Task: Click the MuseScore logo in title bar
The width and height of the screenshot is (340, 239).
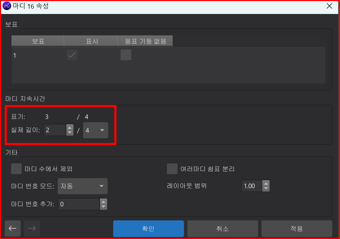Action: 6,6
